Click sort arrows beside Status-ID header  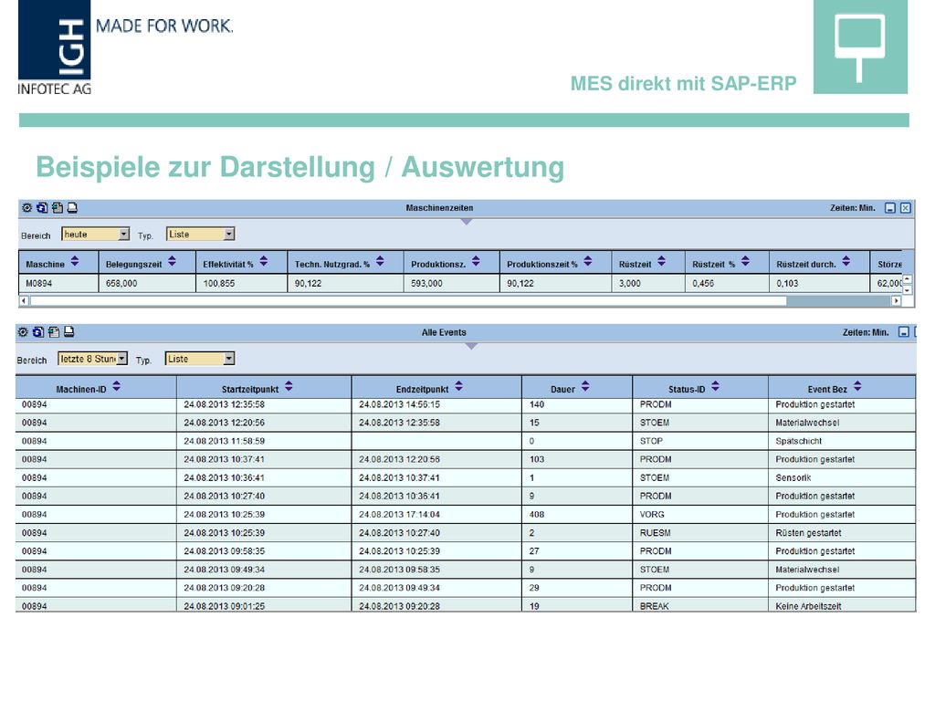(715, 386)
